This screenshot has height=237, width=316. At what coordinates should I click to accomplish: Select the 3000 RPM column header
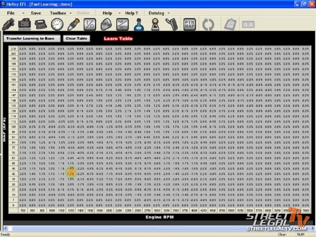tap(157, 210)
